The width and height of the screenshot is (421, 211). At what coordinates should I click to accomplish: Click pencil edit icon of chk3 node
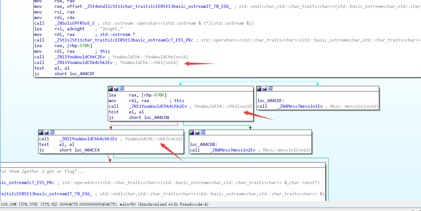[47, 132]
